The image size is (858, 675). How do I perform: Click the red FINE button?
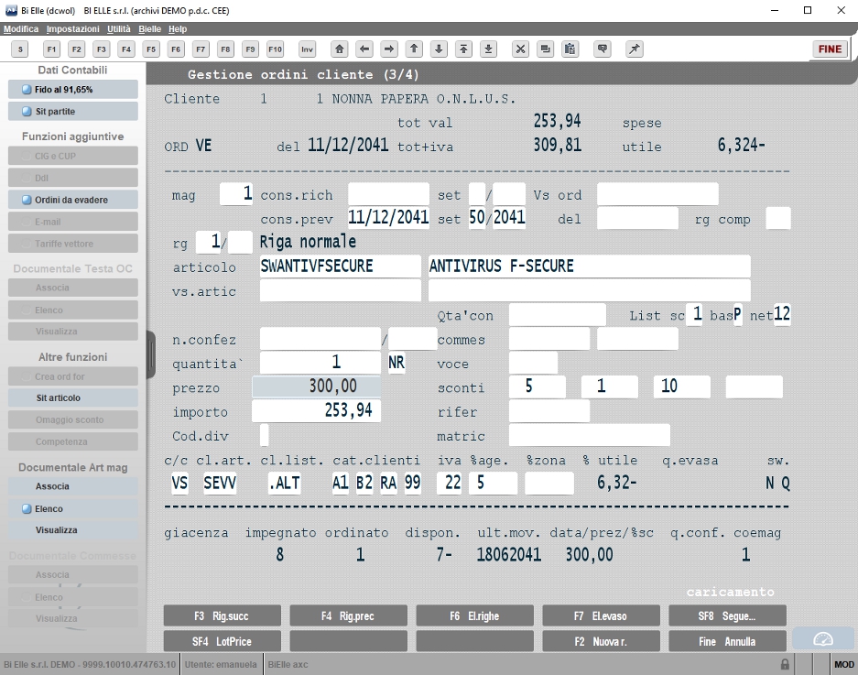coord(830,49)
